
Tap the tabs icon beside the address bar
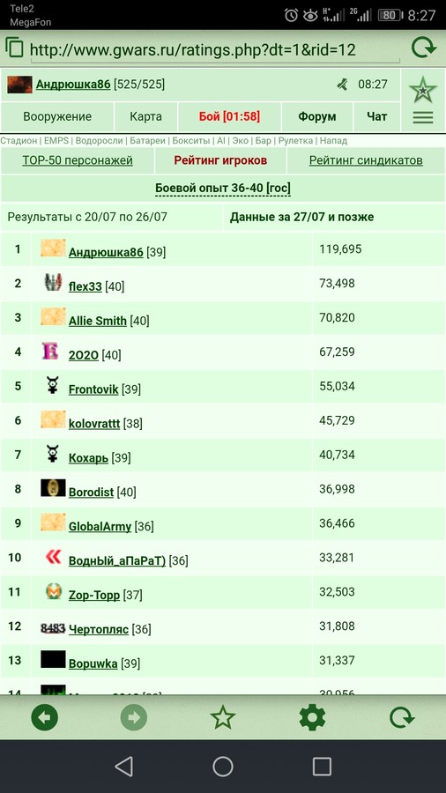tap(14, 48)
